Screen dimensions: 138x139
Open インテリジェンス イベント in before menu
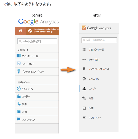coord(37,72)
